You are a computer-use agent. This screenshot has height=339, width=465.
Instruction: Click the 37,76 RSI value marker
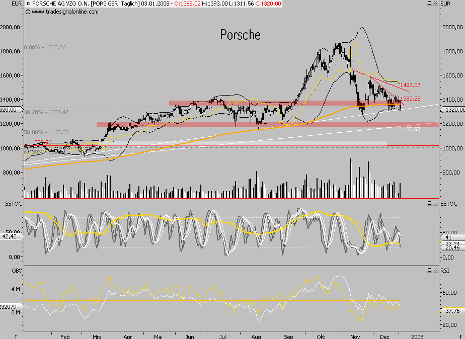click(x=452, y=311)
